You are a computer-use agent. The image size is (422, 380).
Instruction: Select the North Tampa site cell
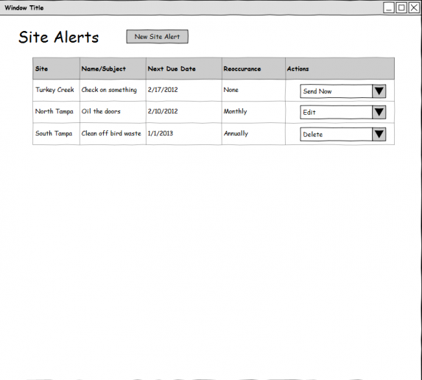(x=54, y=111)
